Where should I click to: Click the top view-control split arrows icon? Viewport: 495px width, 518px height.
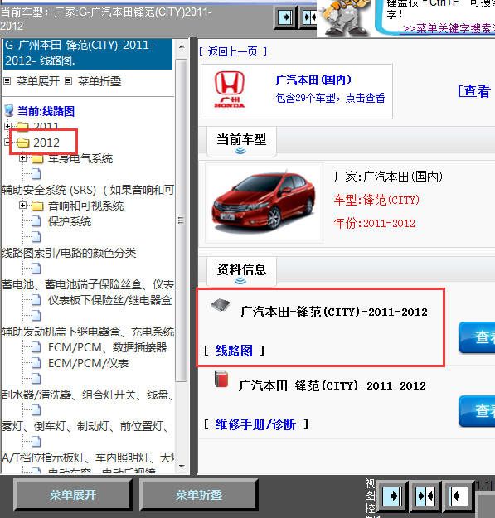pyautogui.click(x=308, y=17)
